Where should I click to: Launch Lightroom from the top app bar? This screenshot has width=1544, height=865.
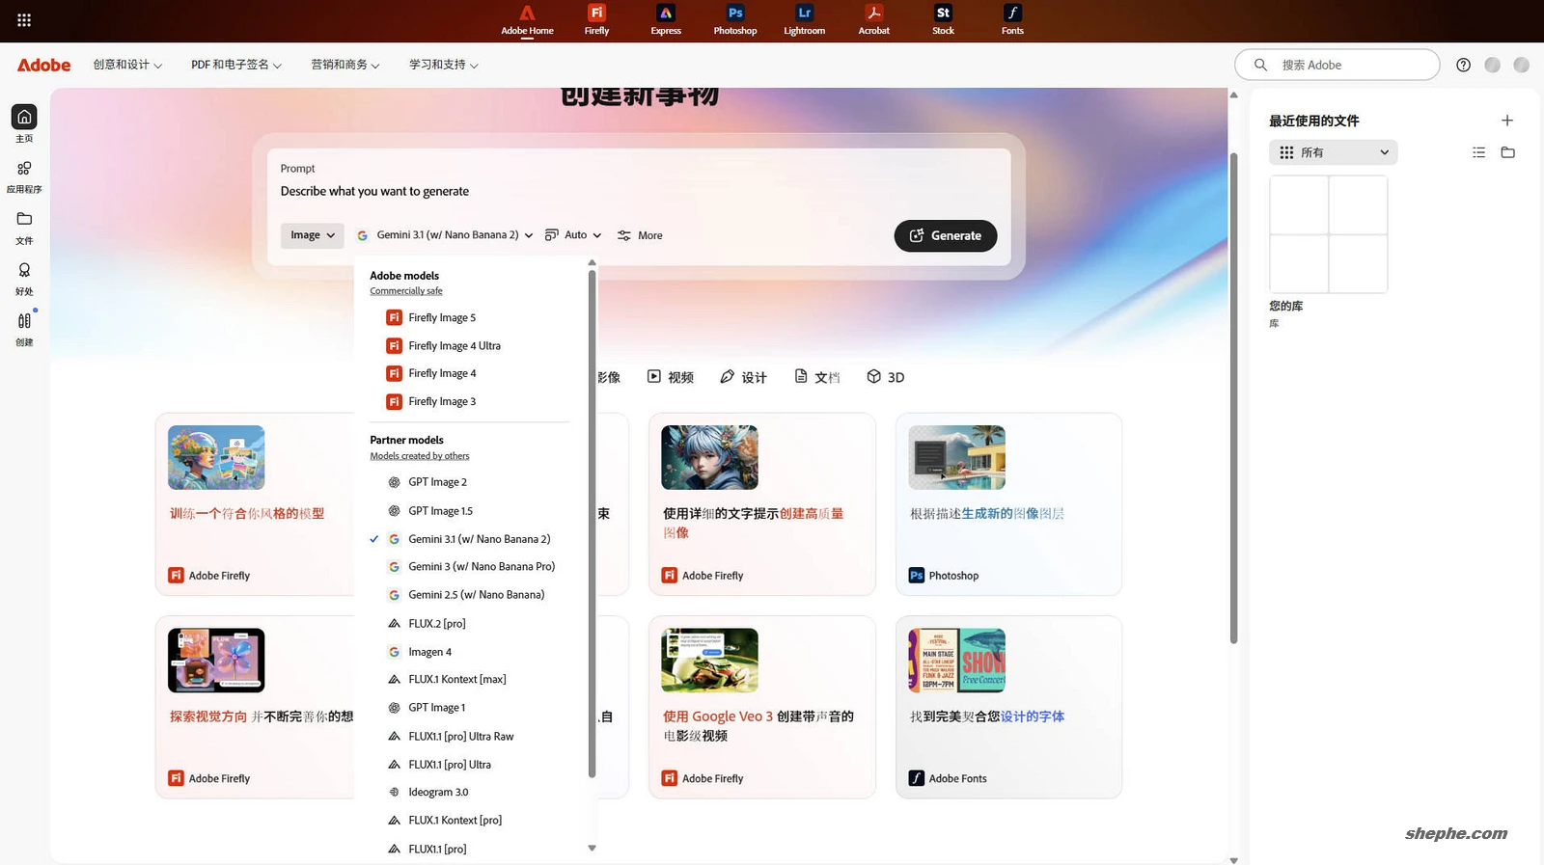[805, 20]
